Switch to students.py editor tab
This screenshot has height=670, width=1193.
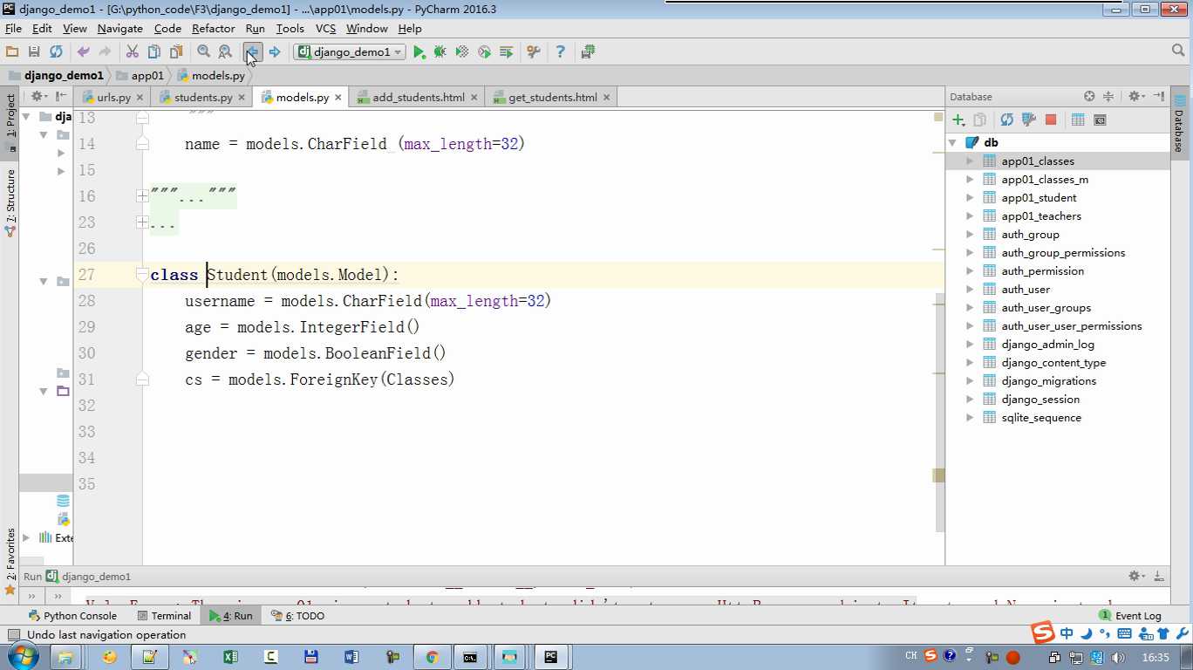[203, 97]
